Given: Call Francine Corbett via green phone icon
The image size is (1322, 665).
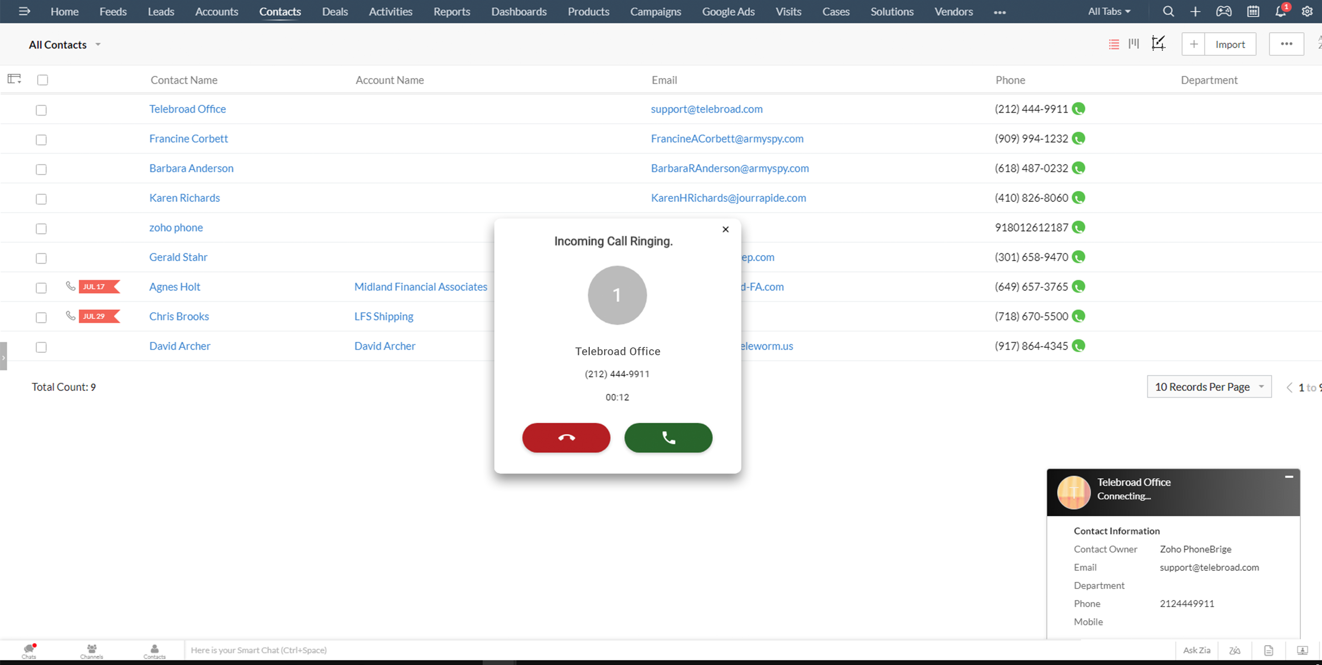Looking at the screenshot, I should tap(1078, 139).
